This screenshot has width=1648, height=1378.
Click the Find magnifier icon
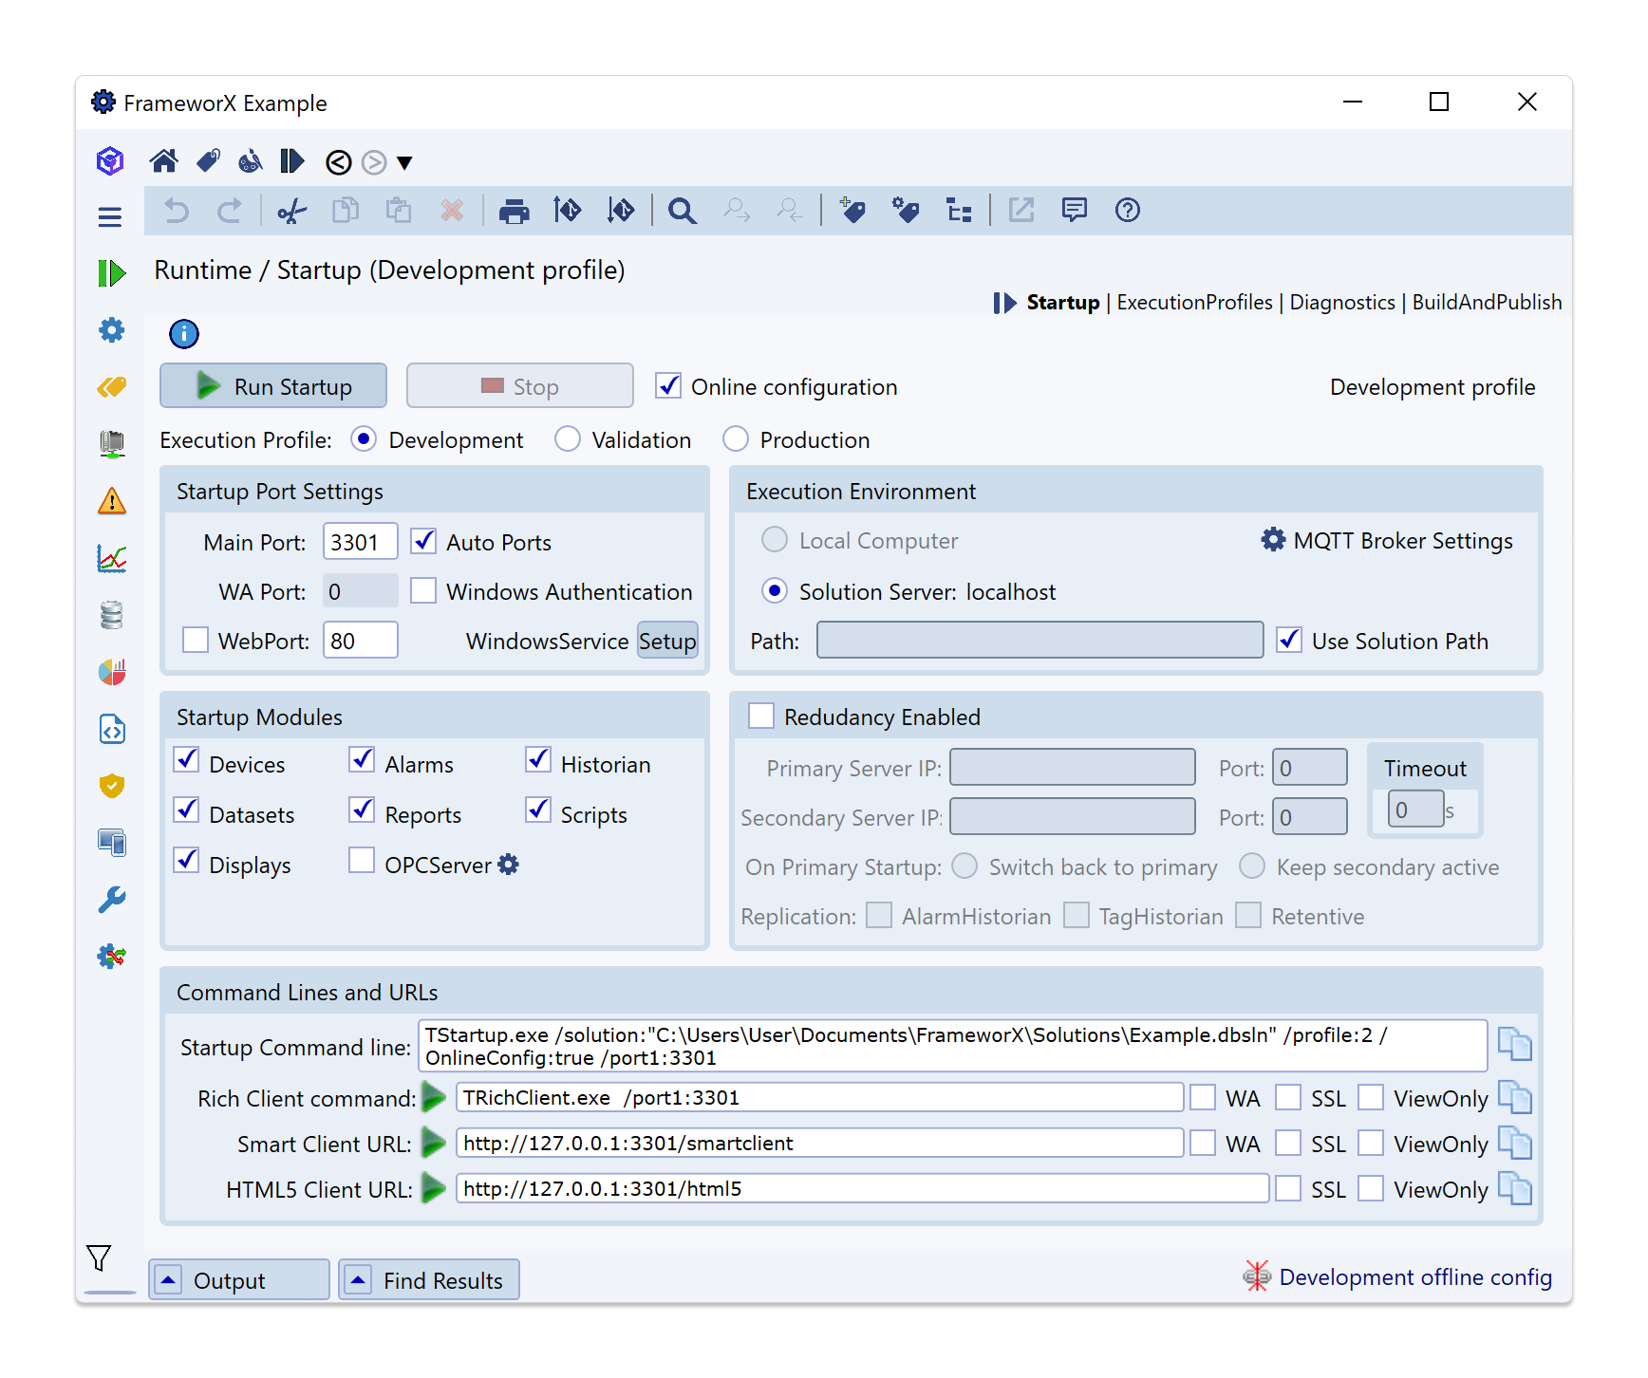682,211
